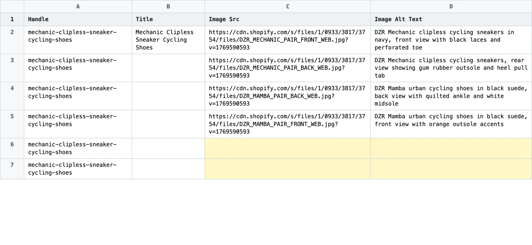
Task: Select the DZR_MECHANIC_PAIR_FRONT_WEB.jpg URL cell
Action: pyautogui.click(x=288, y=40)
